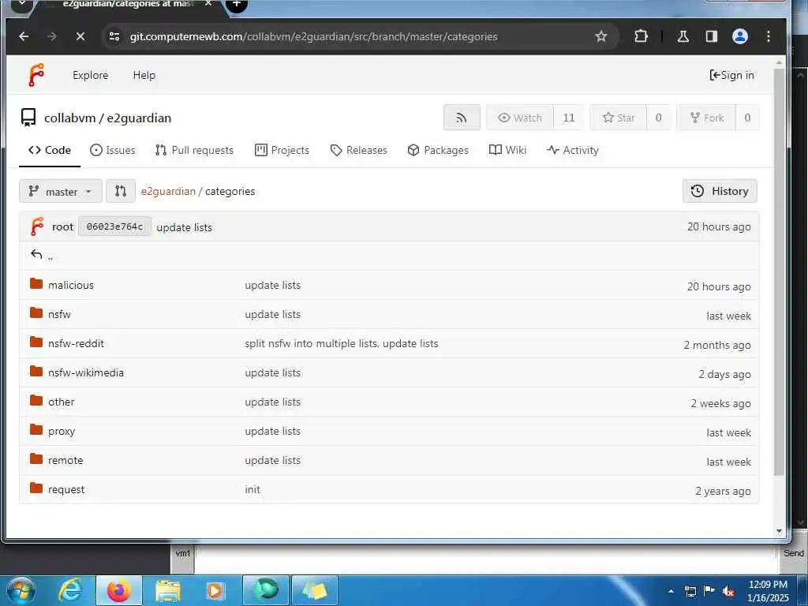808x606 pixels.
Task: Open the malicious folder
Action: point(70,286)
